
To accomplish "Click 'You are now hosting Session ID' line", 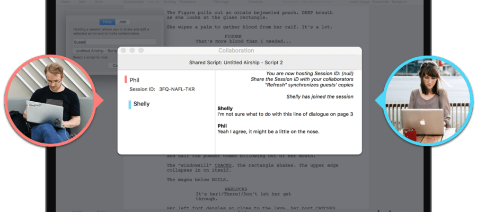I will pyautogui.click(x=310, y=74).
